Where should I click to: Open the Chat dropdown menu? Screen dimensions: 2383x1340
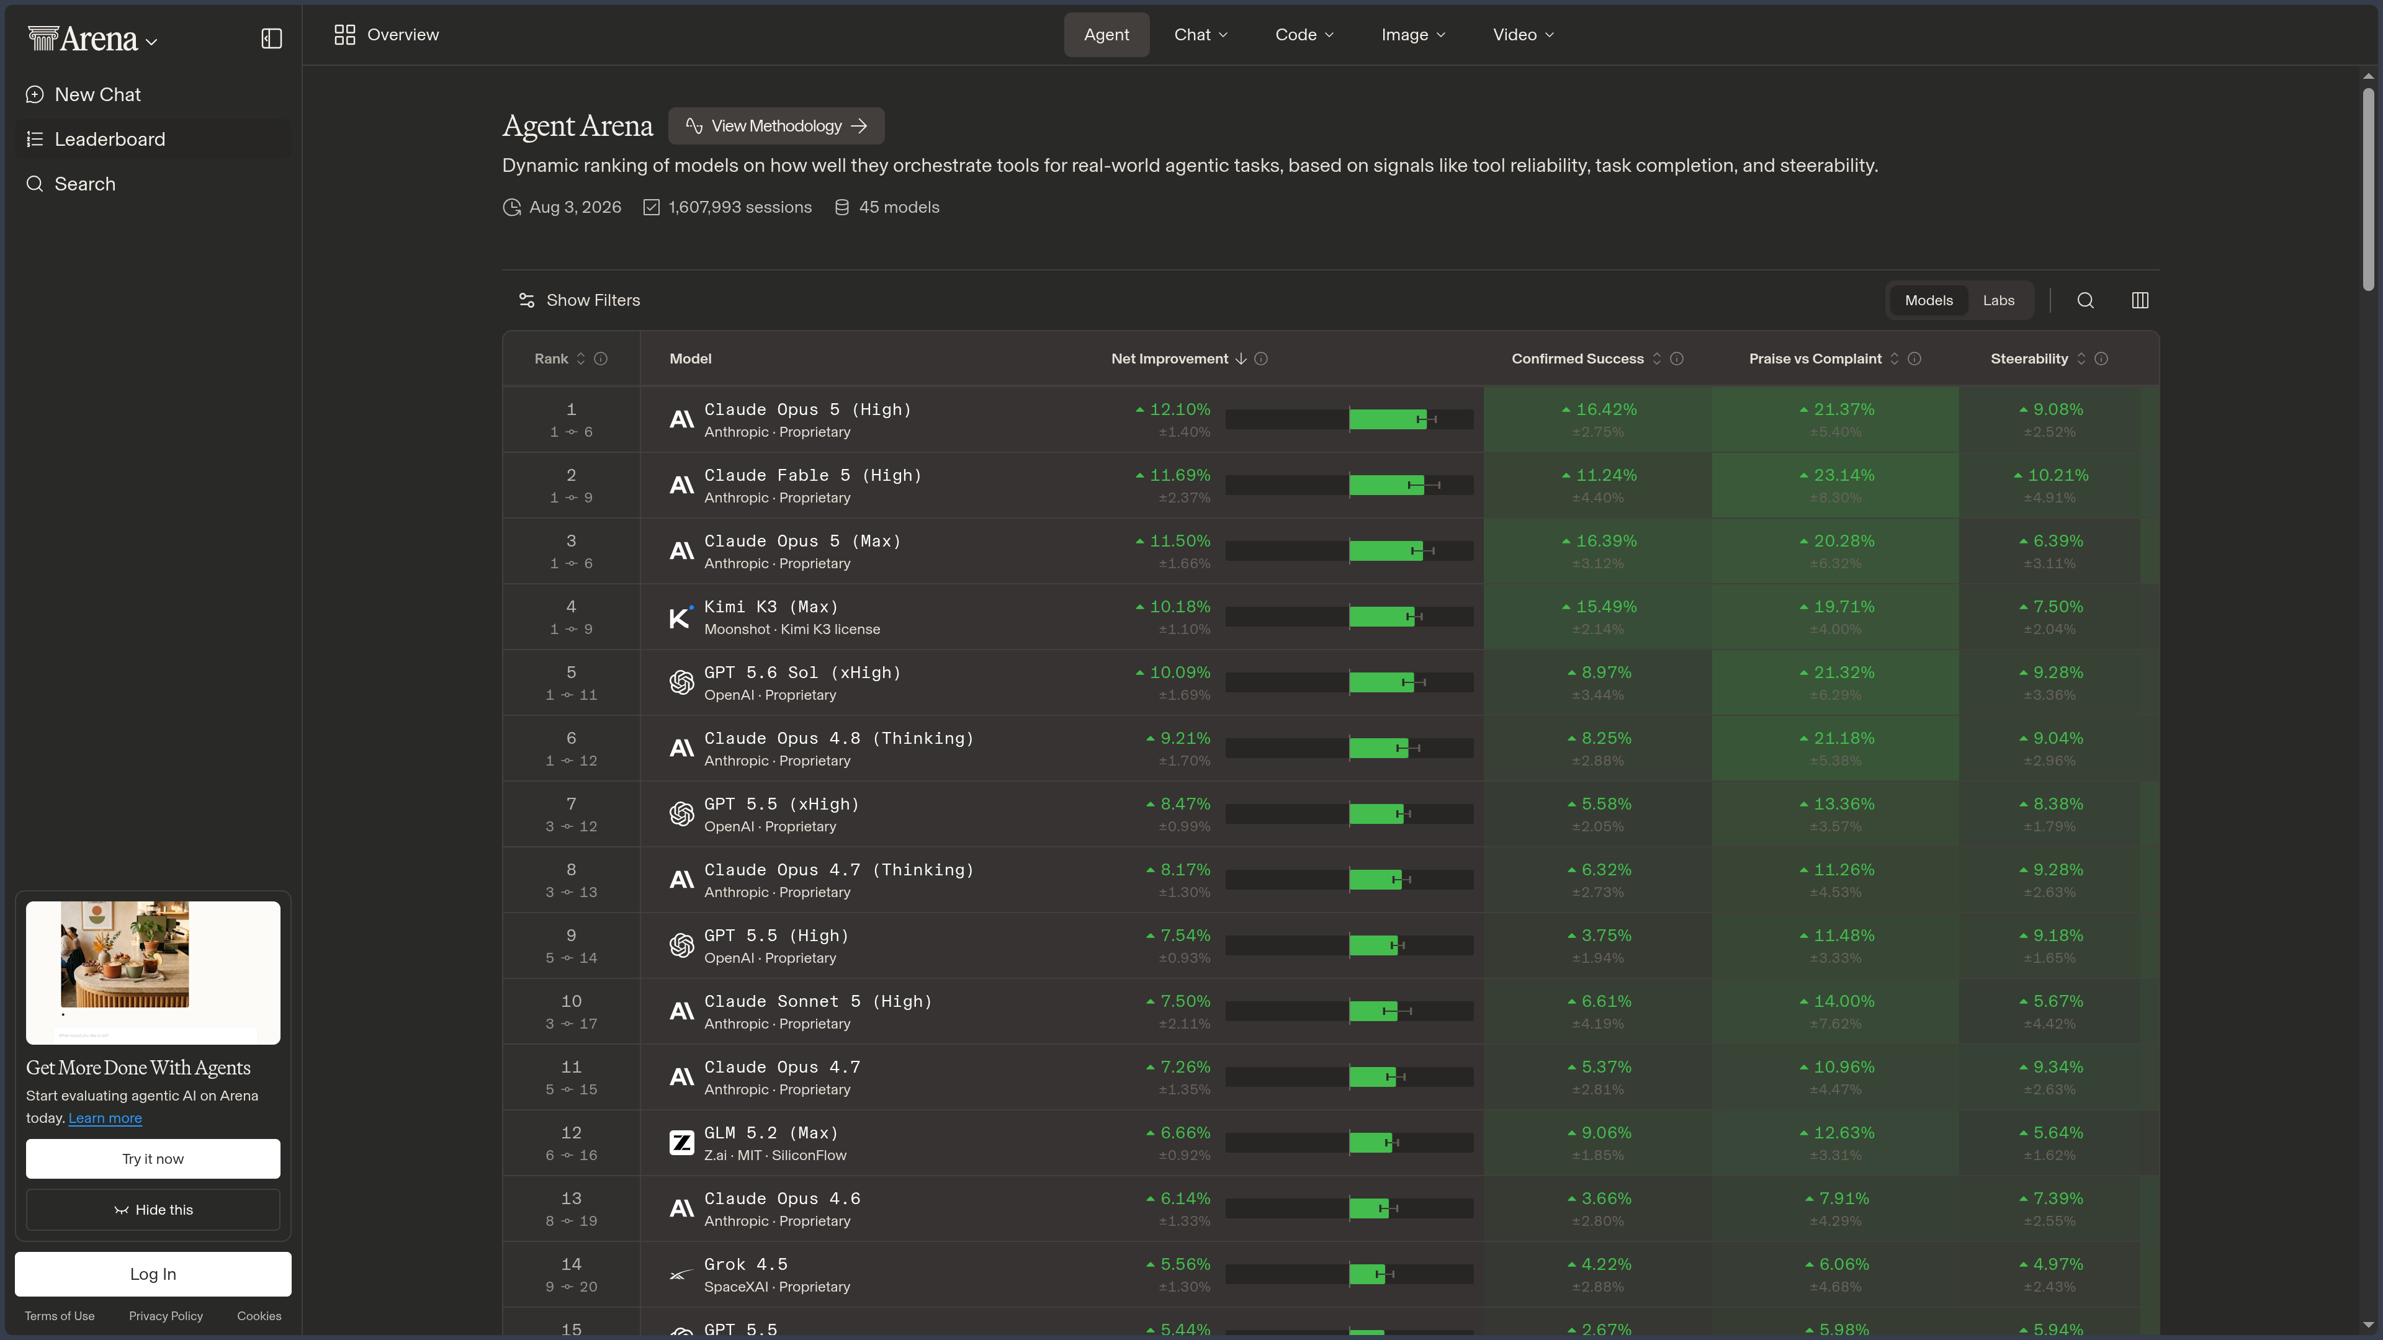pos(1201,34)
